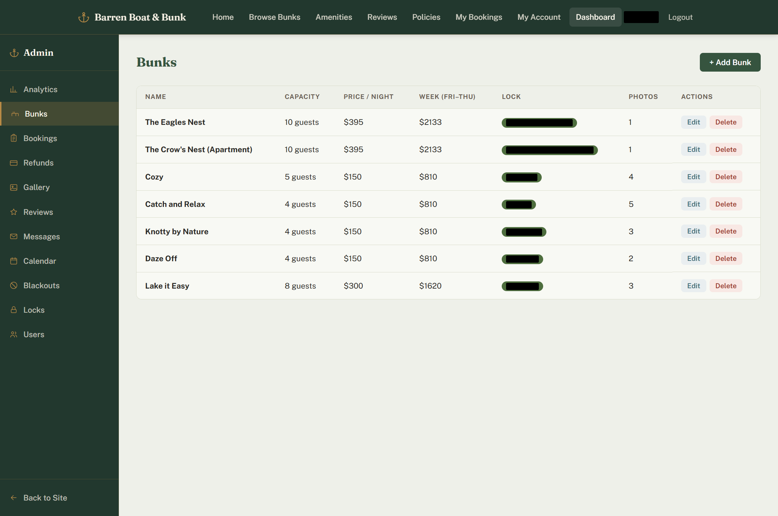
Task: Click the Knotty by Nature name
Action: click(177, 232)
